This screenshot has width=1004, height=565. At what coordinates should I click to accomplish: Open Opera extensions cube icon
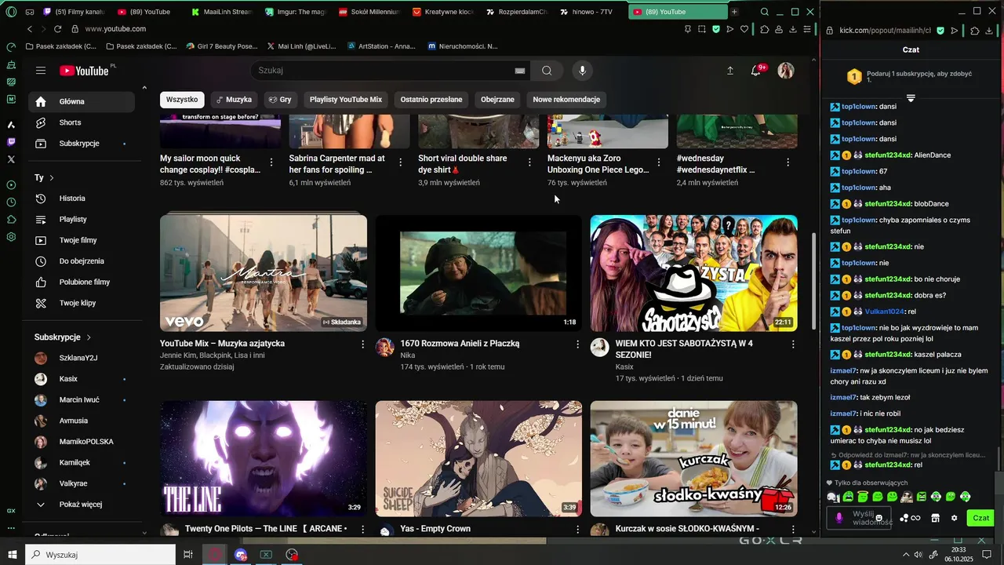[x=765, y=29]
